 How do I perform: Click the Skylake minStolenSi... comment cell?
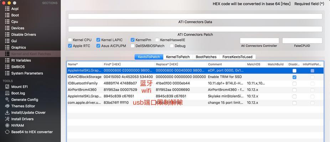pos(226,96)
